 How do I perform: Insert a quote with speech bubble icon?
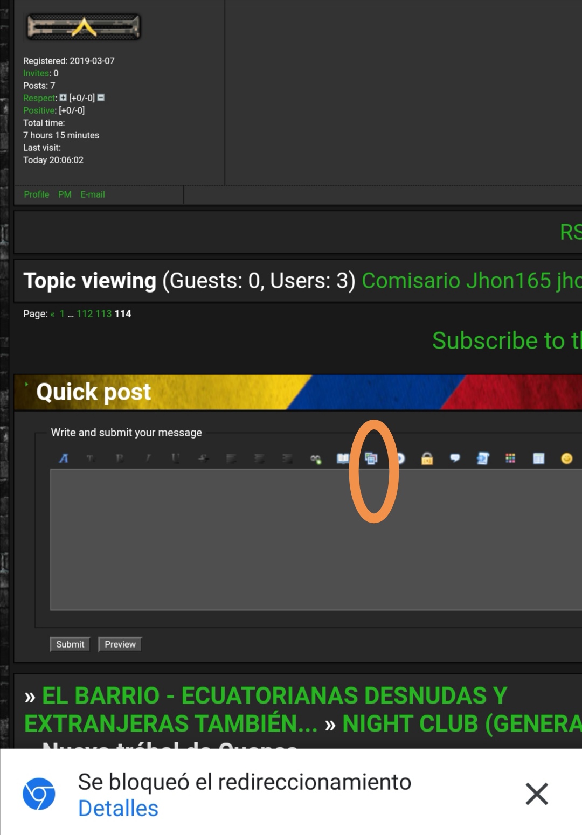coord(455,458)
